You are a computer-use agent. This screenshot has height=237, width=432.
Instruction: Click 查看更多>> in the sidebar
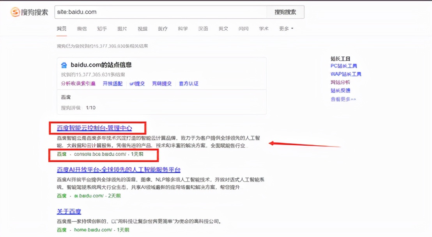click(x=343, y=99)
